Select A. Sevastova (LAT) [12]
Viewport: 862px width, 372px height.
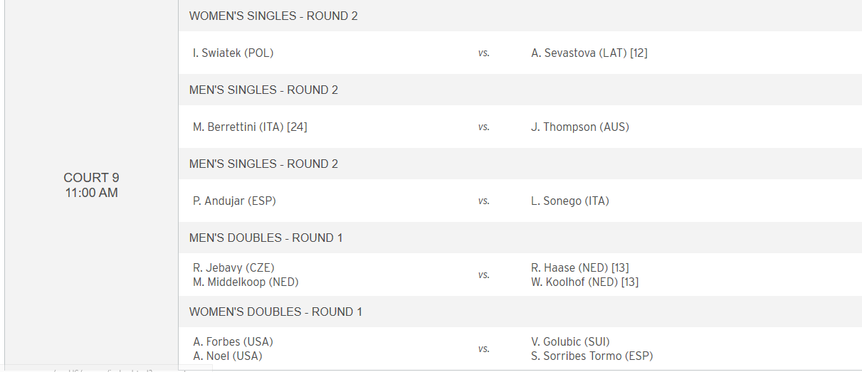coord(589,53)
